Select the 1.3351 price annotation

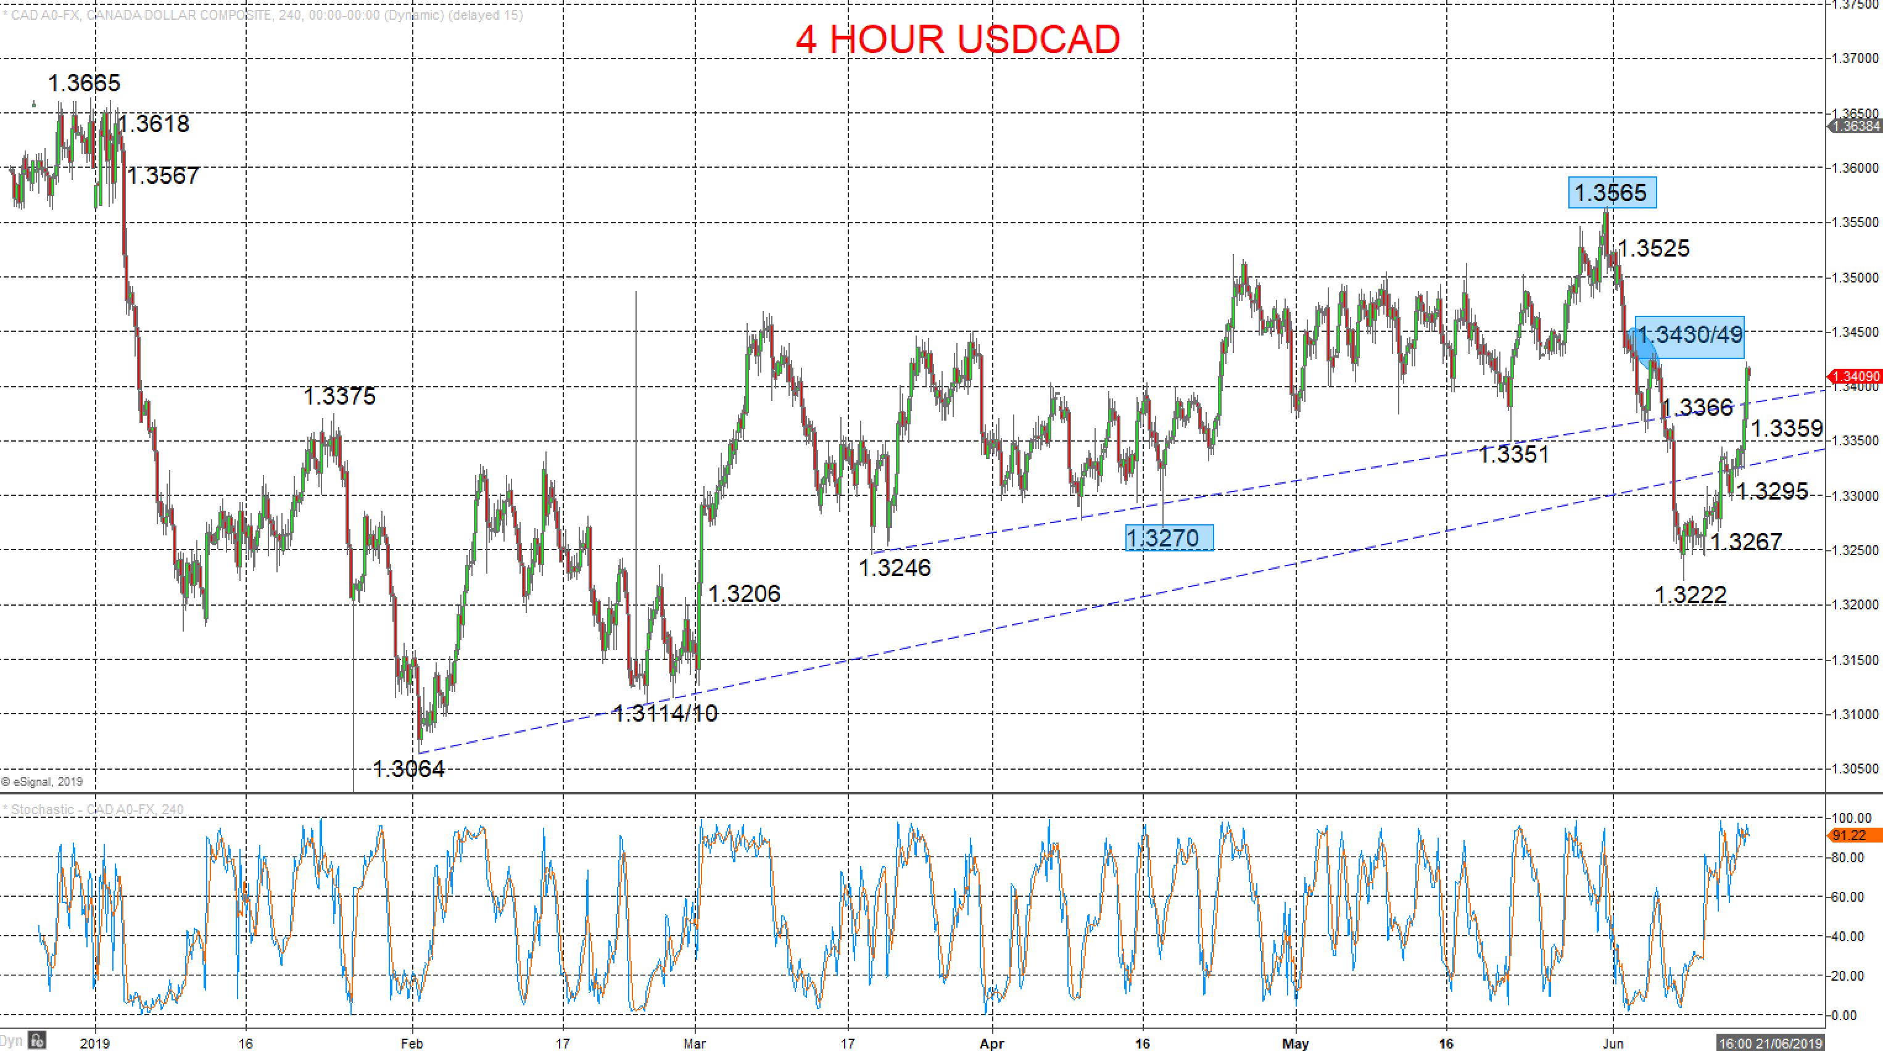[1513, 454]
